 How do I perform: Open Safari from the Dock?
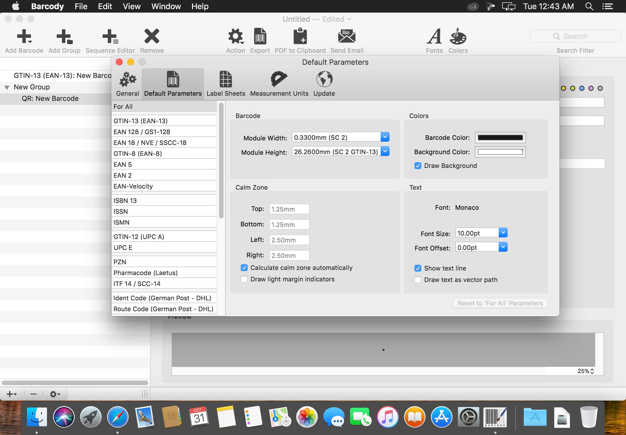click(118, 417)
